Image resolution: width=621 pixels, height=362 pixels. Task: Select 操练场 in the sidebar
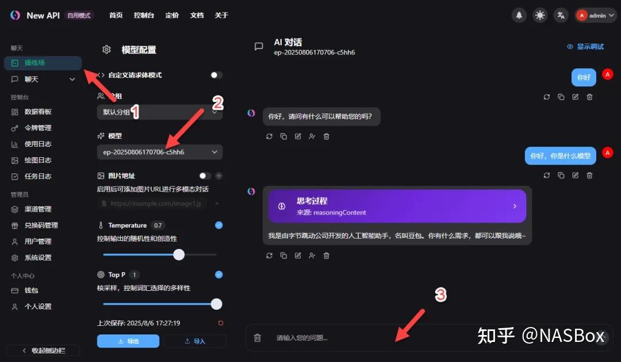[x=43, y=63]
